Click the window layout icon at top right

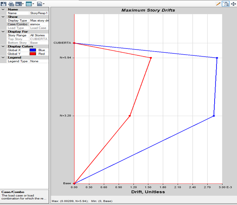225,3
